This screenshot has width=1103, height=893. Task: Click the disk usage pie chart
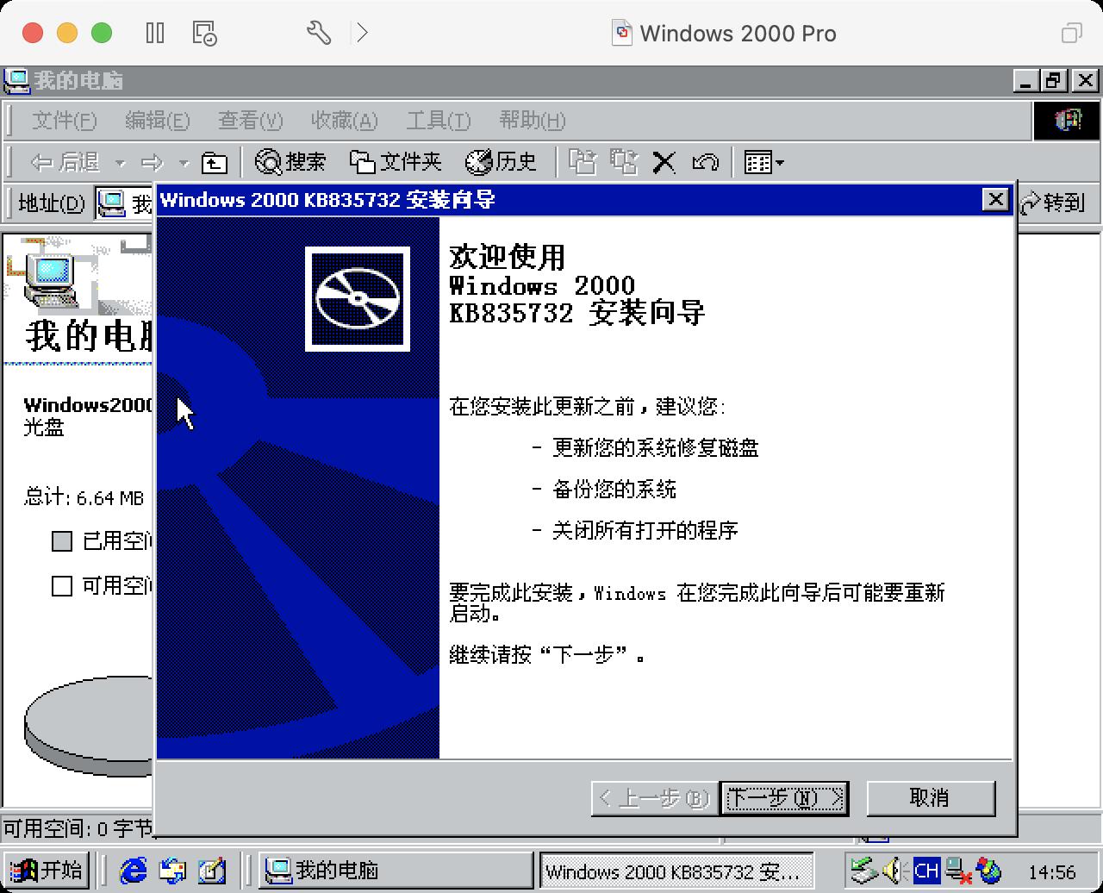pyautogui.click(x=90, y=726)
